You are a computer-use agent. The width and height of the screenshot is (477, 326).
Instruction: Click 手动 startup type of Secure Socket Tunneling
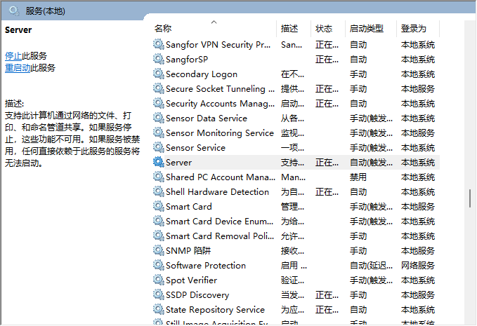coord(358,89)
